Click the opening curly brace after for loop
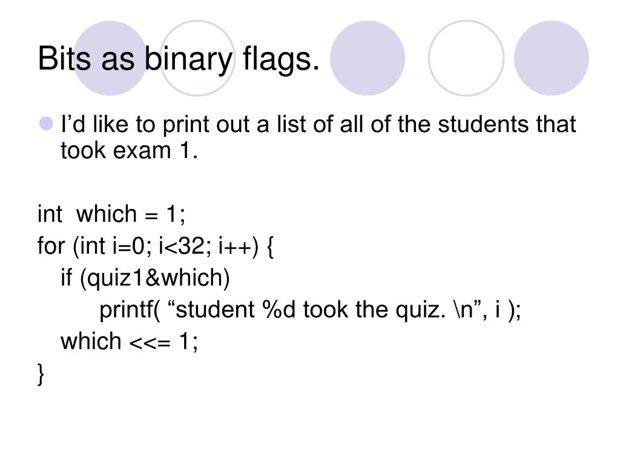Screen dimensions: 620x465 click(270, 246)
